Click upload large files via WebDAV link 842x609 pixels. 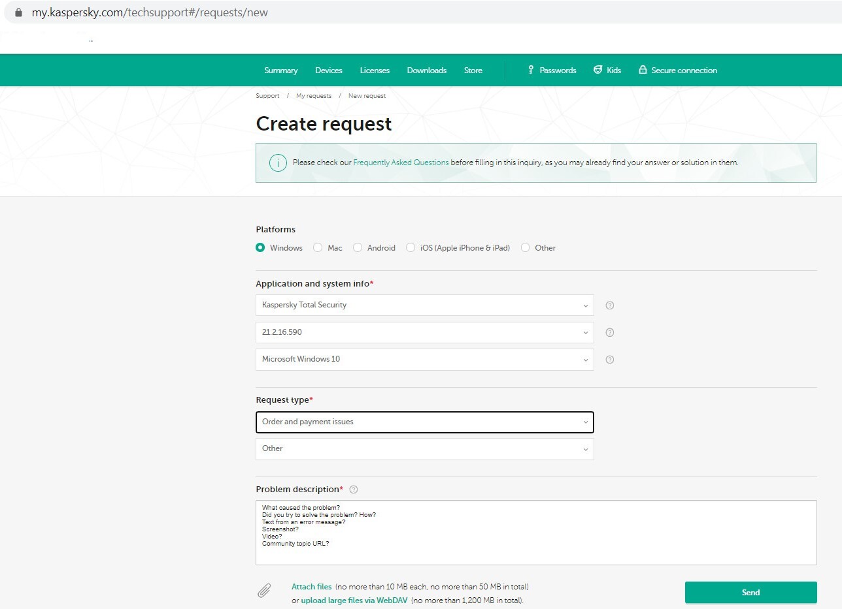pyautogui.click(x=354, y=601)
